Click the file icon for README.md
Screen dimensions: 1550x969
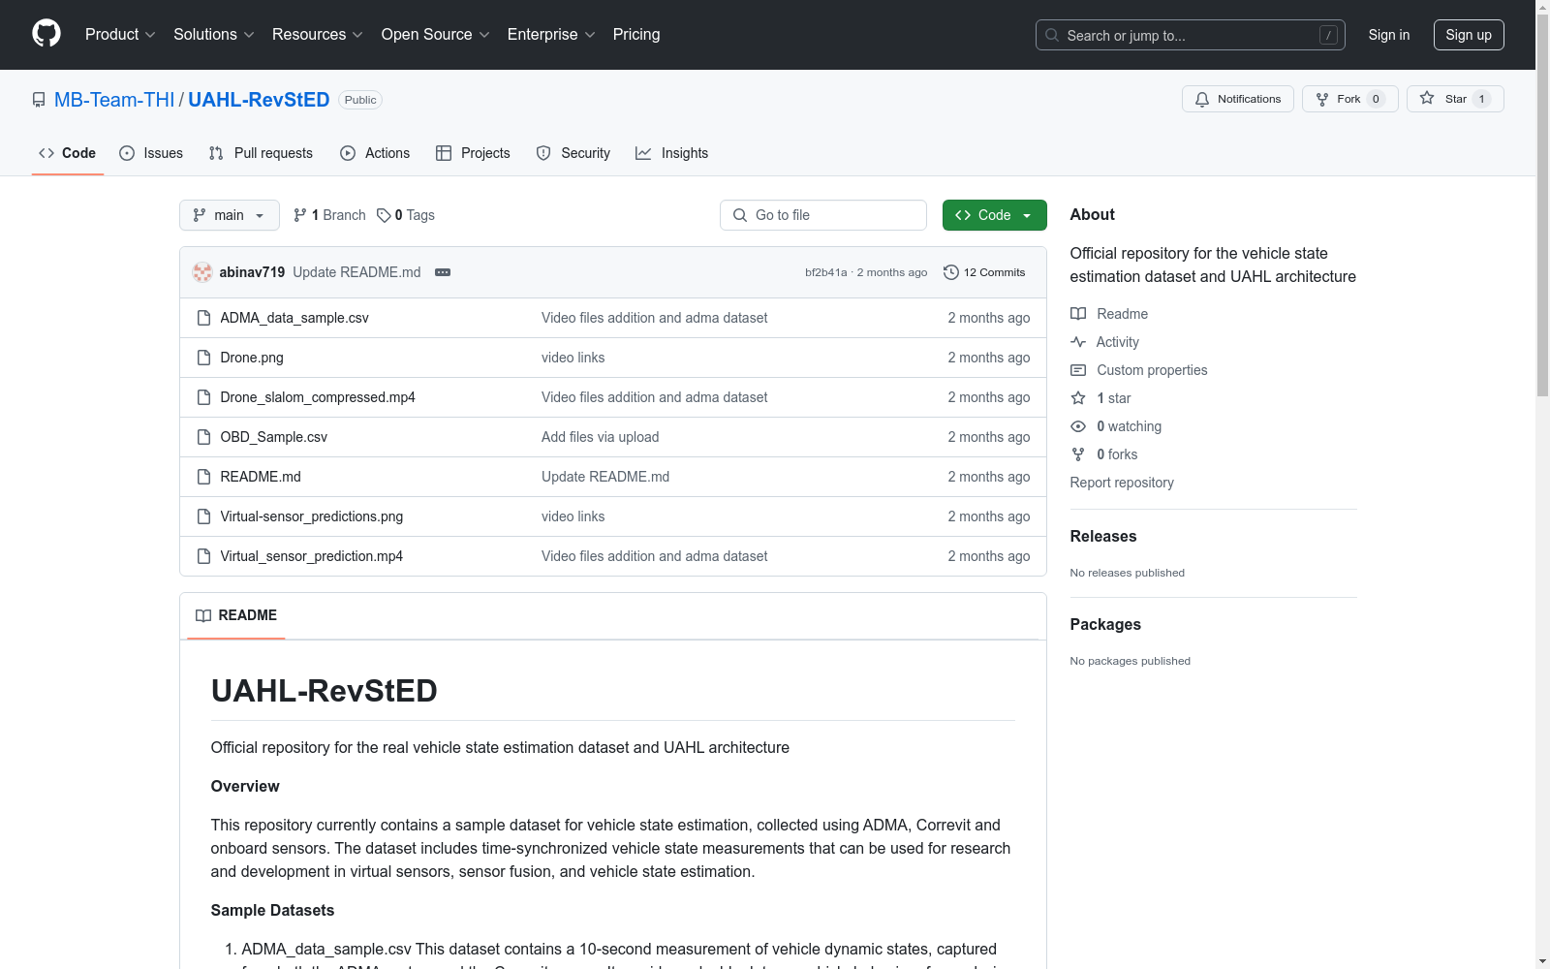tap(203, 477)
